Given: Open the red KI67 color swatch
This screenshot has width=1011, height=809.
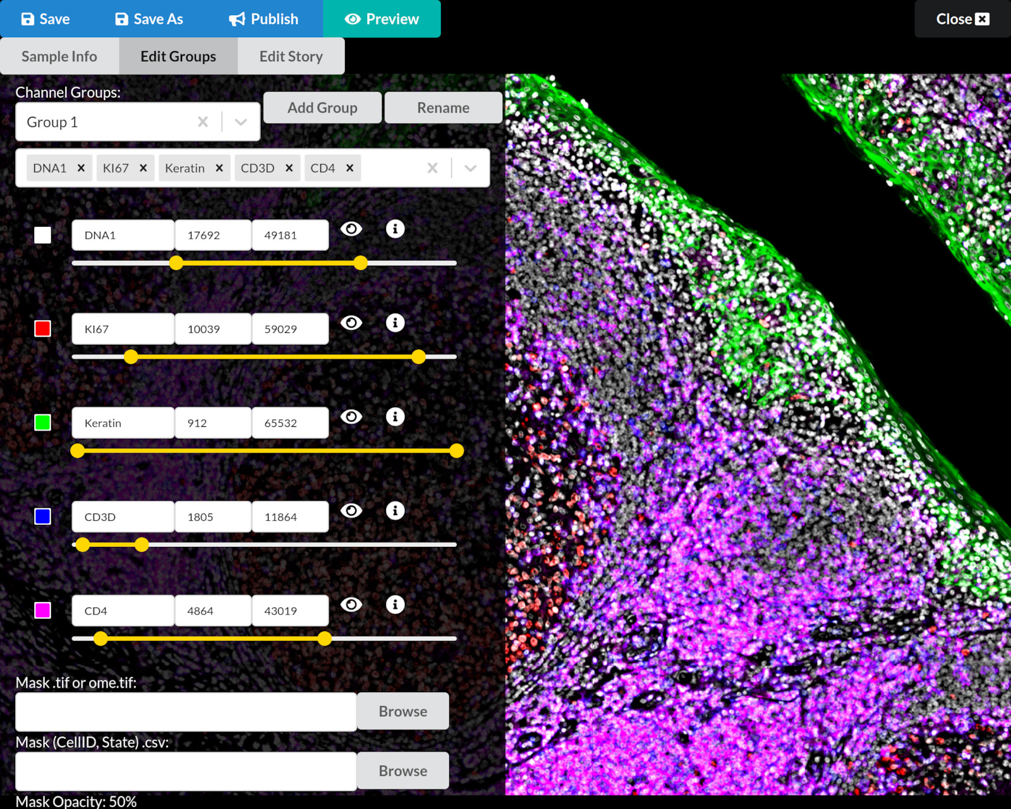Looking at the screenshot, I should [42, 328].
